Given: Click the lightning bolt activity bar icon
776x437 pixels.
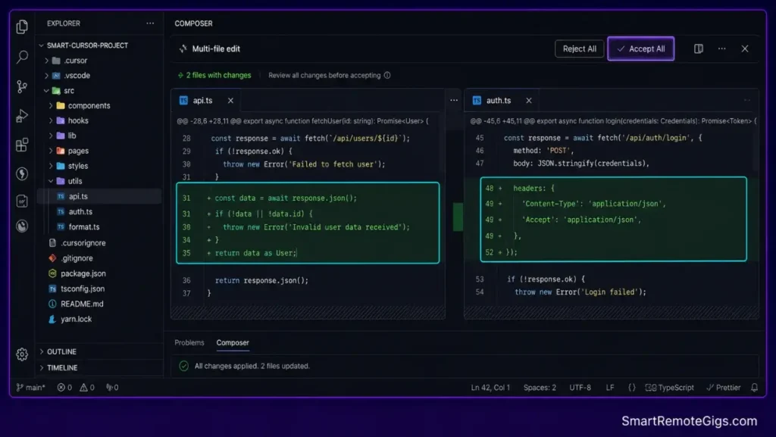Looking at the screenshot, I should pyautogui.click(x=22, y=173).
